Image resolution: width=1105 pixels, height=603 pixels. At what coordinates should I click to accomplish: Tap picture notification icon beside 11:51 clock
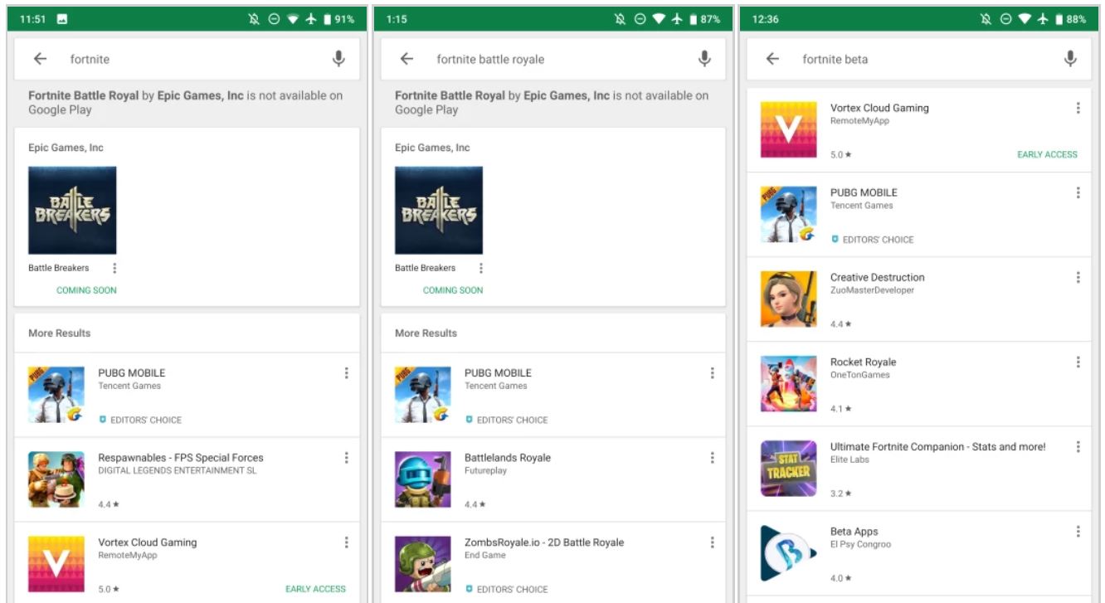[x=62, y=19]
